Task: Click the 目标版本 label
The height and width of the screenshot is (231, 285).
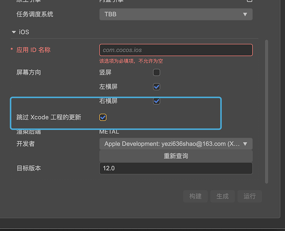Action: (29, 168)
